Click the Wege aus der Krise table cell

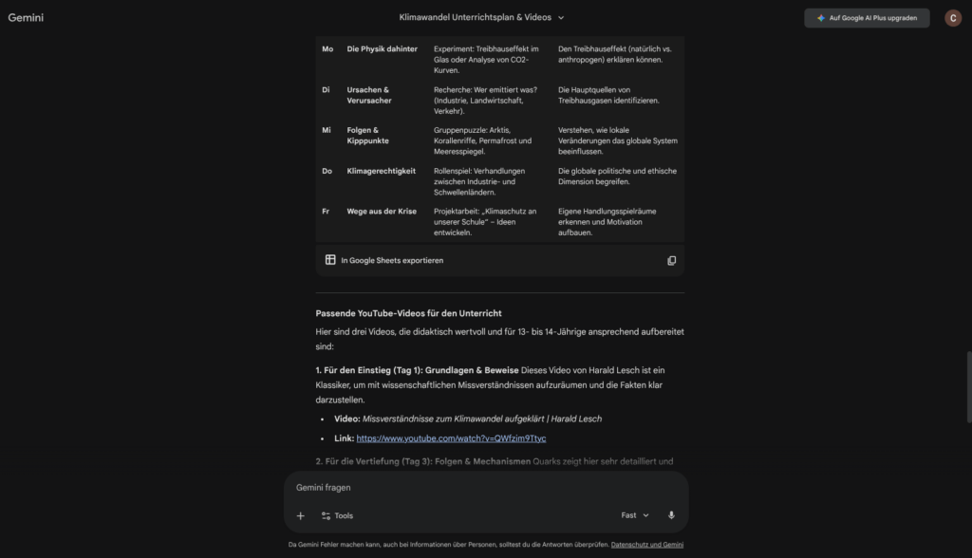382,211
